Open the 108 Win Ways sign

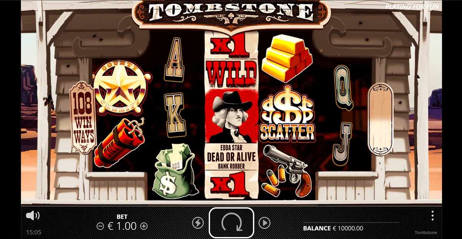(83, 118)
